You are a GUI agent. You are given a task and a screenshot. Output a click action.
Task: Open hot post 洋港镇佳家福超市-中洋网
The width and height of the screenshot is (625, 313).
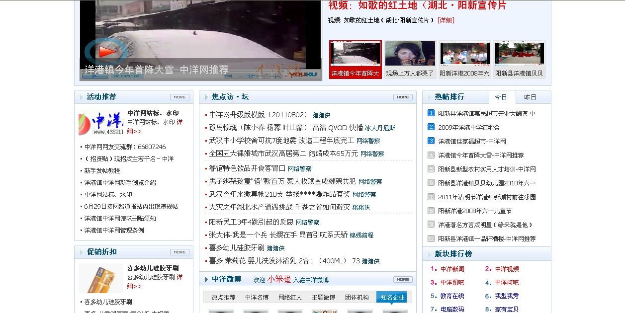(x=472, y=141)
